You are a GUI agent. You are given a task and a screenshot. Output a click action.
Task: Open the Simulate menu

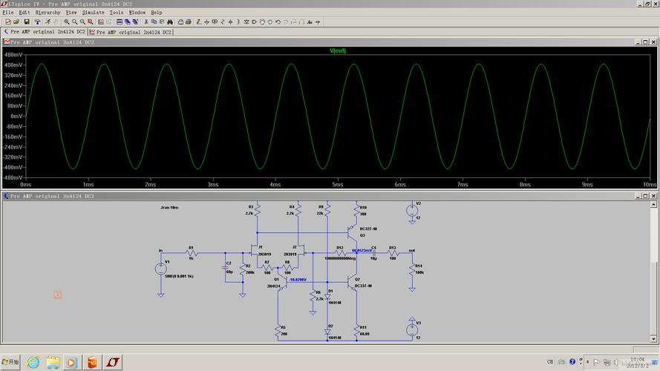coord(93,13)
